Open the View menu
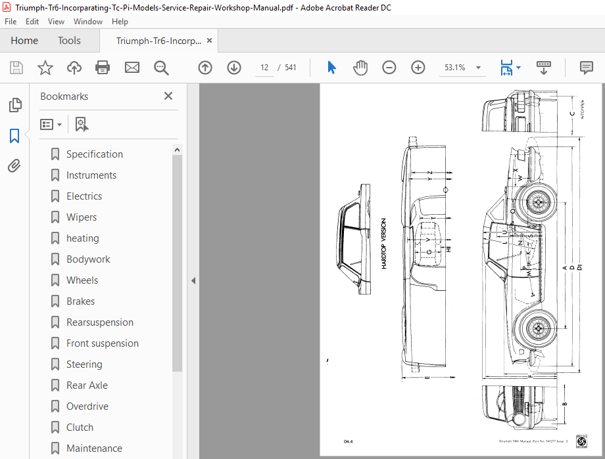The height and width of the screenshot is (459, 605). (56, 22)
